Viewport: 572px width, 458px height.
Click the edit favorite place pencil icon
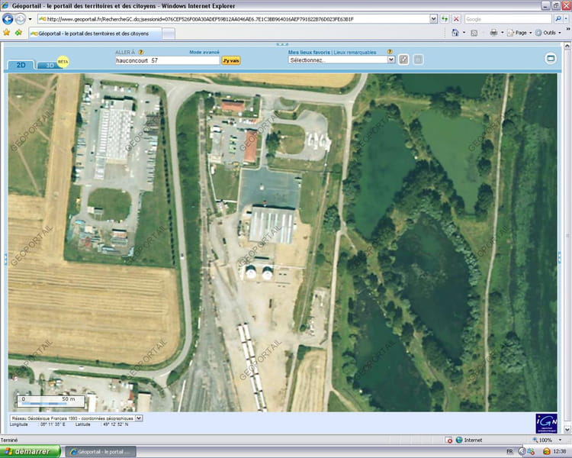pyautogui.click(x=404, y=60)
